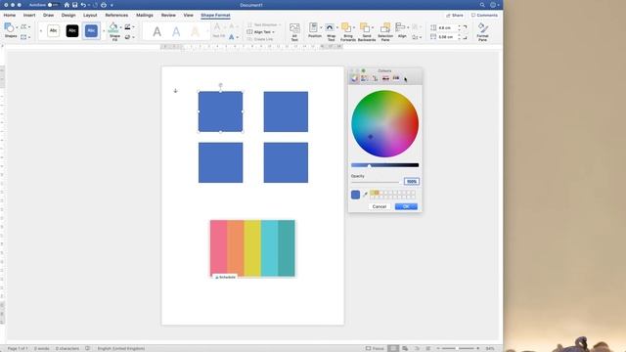626x352 pixels.
Task: Open the Layout tab
Action: click(x=90, y=16)
